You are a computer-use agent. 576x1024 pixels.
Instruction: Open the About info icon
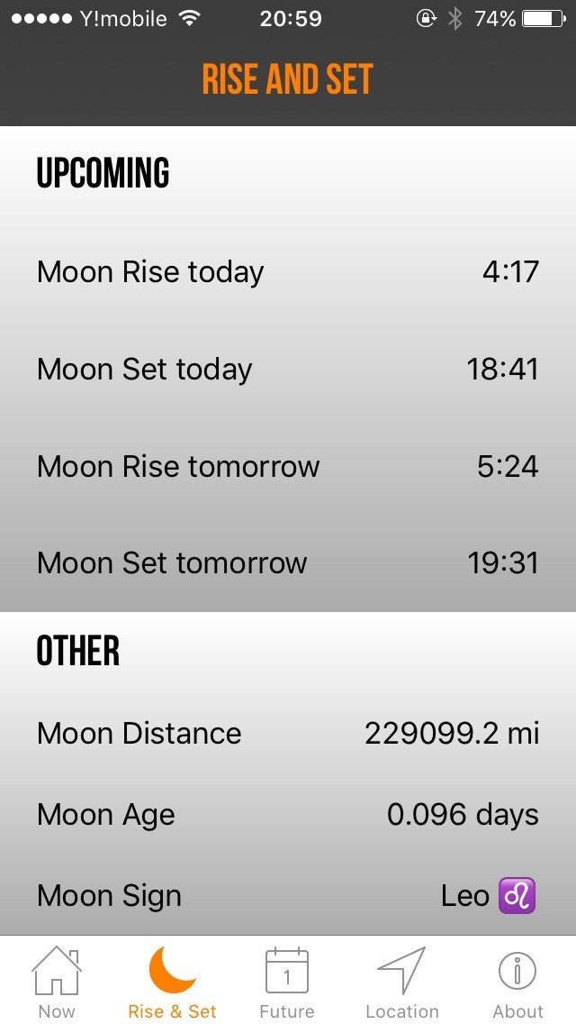[517, 972]
